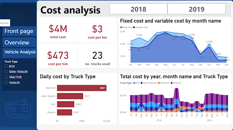Click the 23 no. trucks used card
The height and width of the screenshot is (130, 233).
tap(97, 56)
